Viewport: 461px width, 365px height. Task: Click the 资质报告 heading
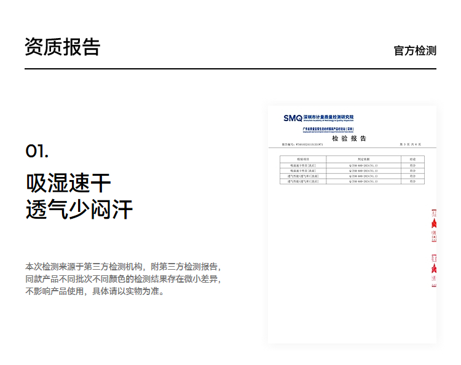tap(62, 47)
